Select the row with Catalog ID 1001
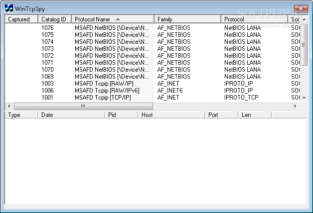 (153, 98)
